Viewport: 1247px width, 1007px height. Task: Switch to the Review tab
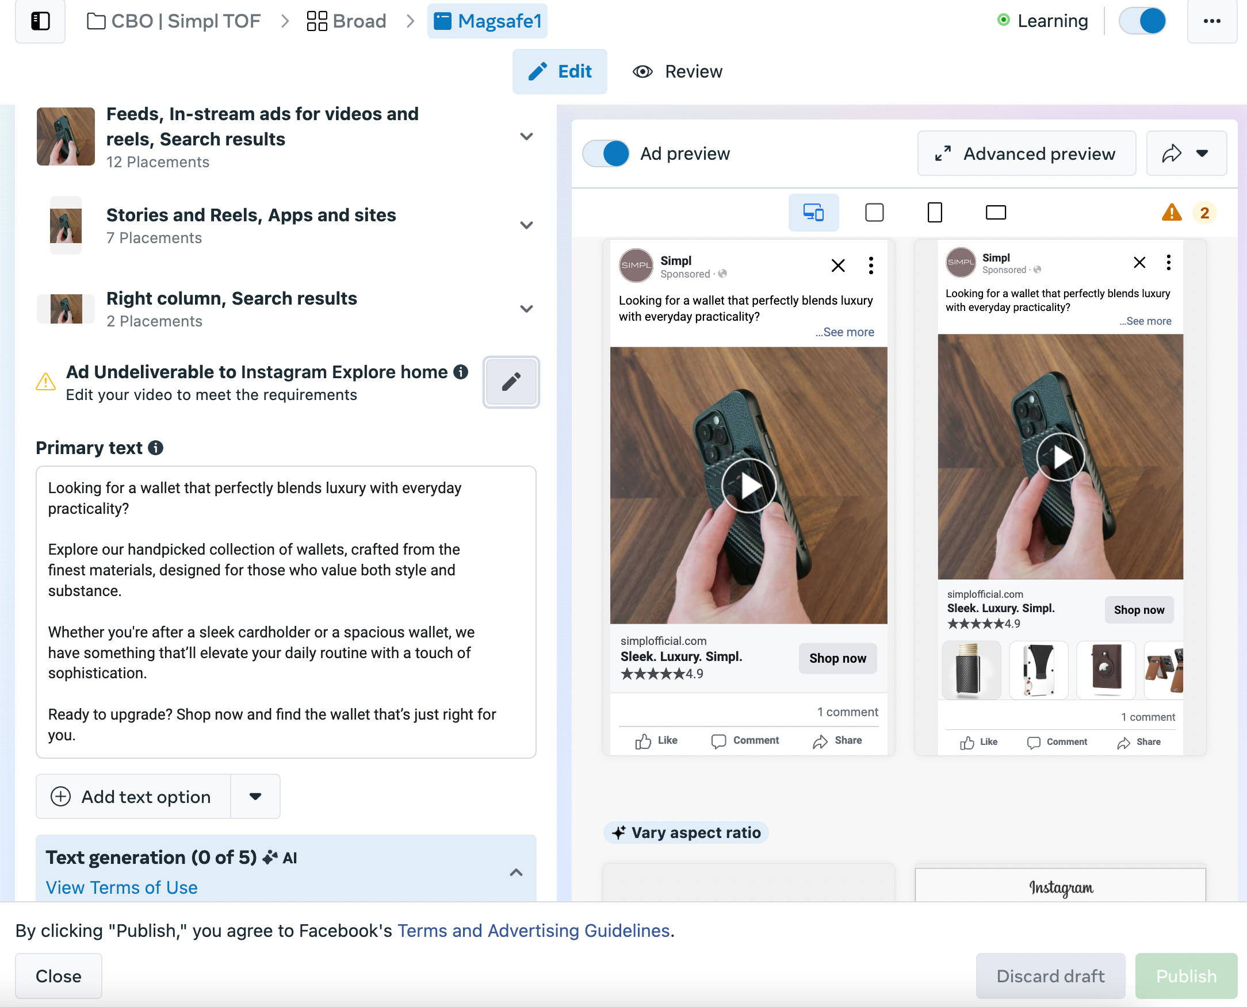678,72
